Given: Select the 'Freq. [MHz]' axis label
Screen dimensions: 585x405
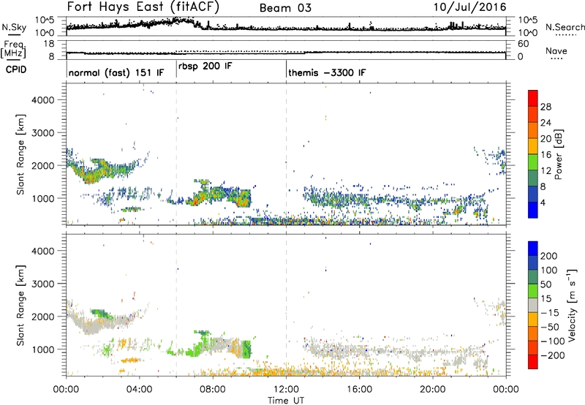Looking at the screenshot, I should click(15, 49).
